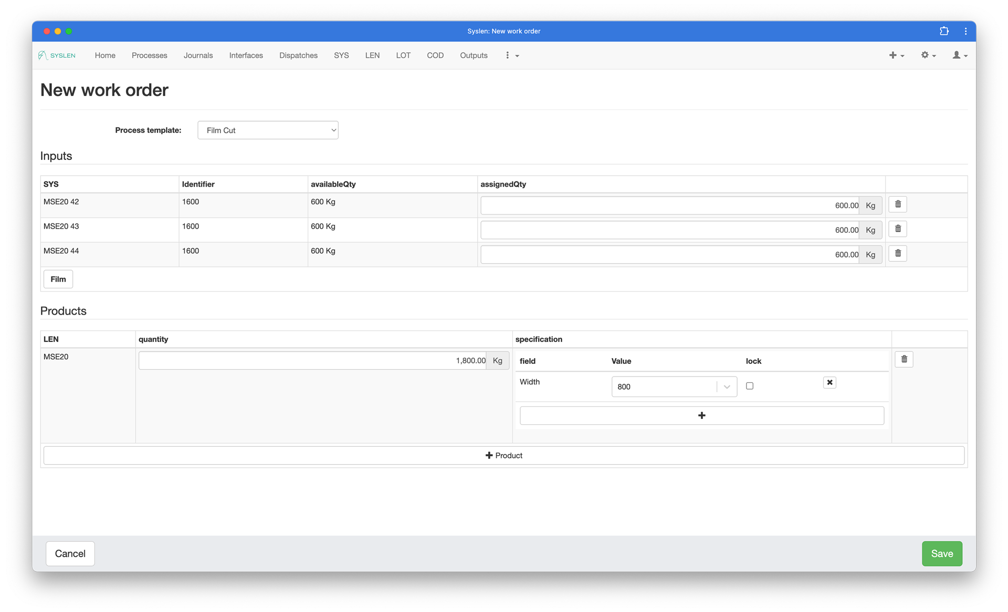The image size is (1008, 612).
Task: Open the settings gear dropdown
Action: pos(928,55)
